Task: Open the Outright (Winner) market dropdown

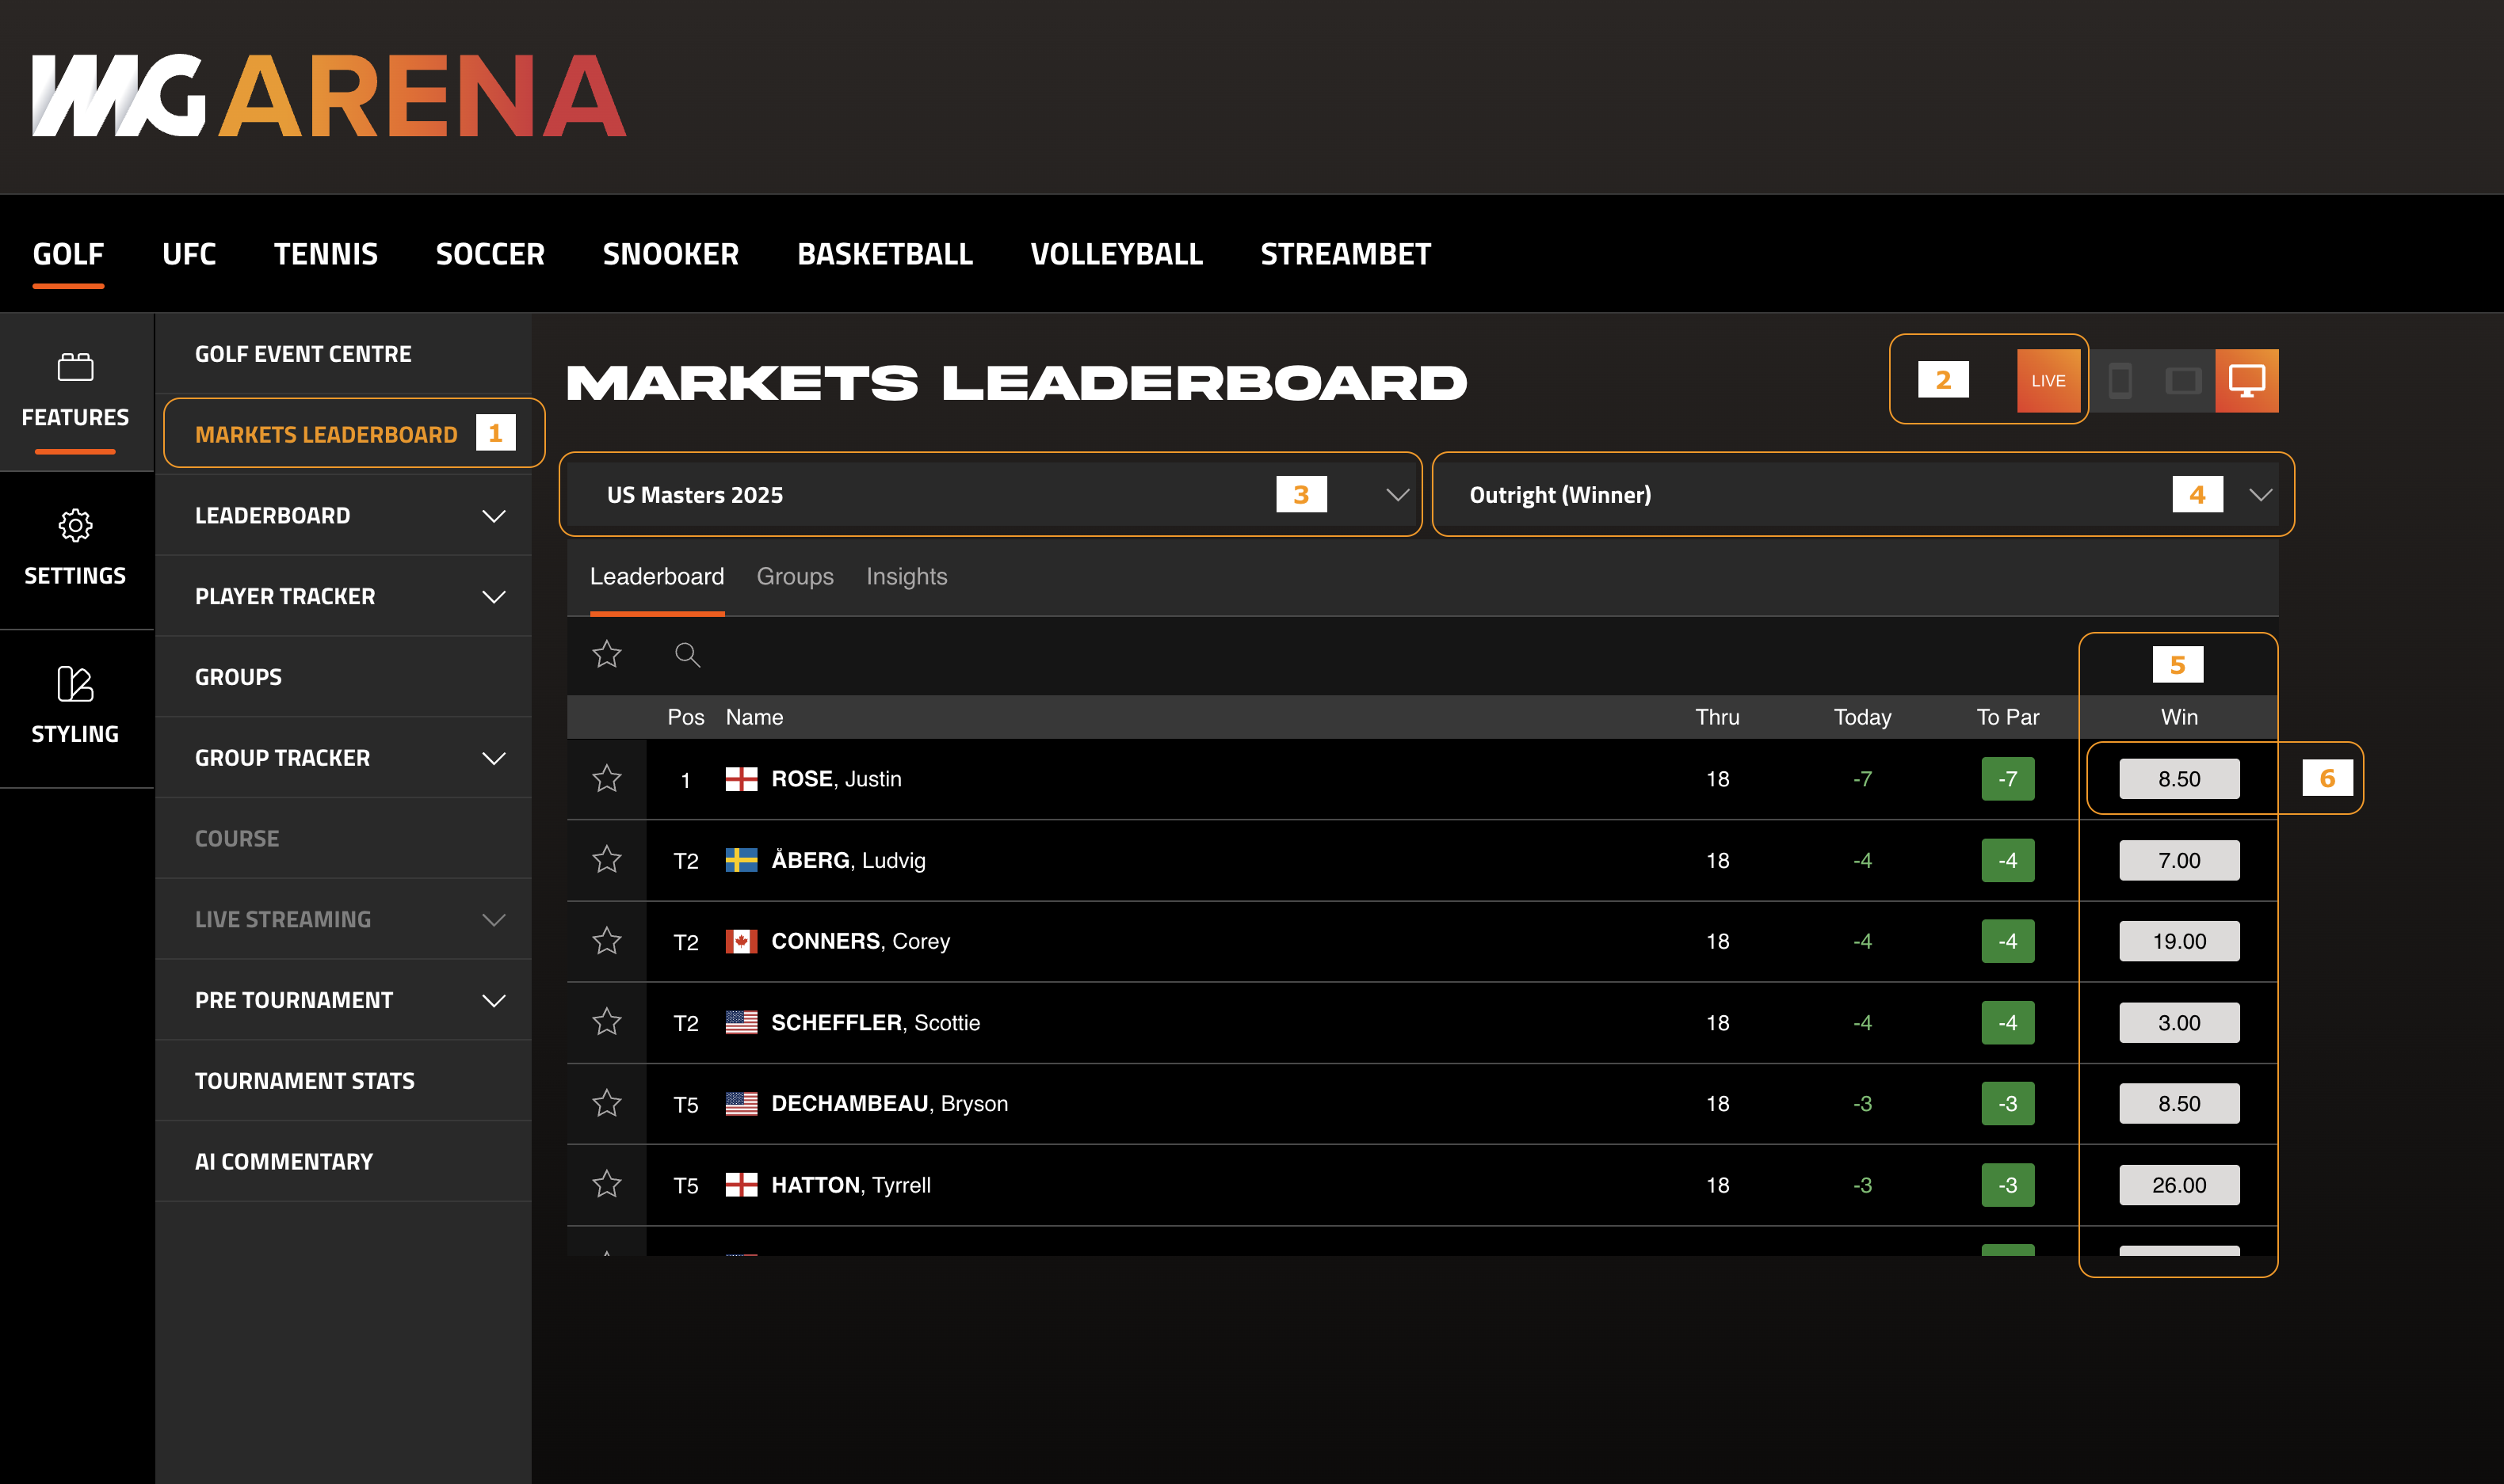Action: coord(1861,495)
